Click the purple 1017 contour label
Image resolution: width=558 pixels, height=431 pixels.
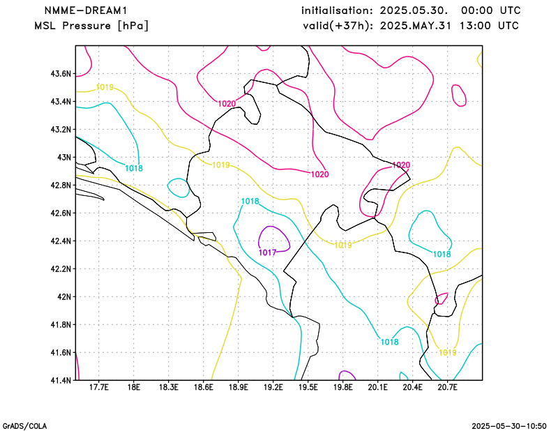pyautogui.click(x=267, y=252)
